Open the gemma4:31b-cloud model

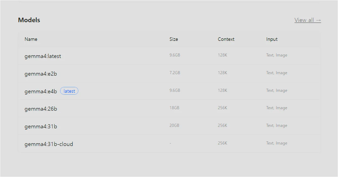click(x=49, y=144)
